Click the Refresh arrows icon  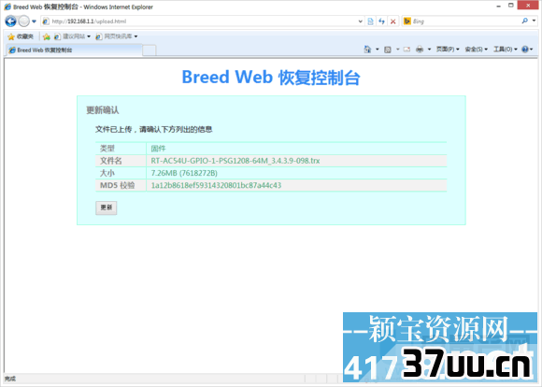(381, 21)
